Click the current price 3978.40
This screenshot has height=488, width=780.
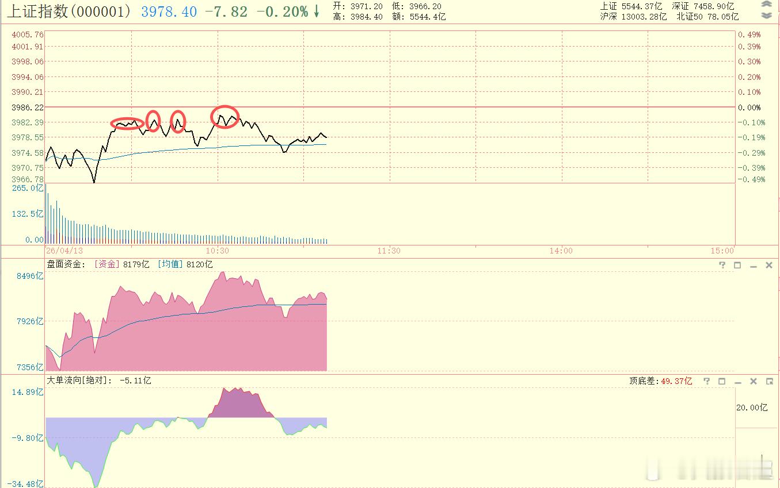coord(169,11)
